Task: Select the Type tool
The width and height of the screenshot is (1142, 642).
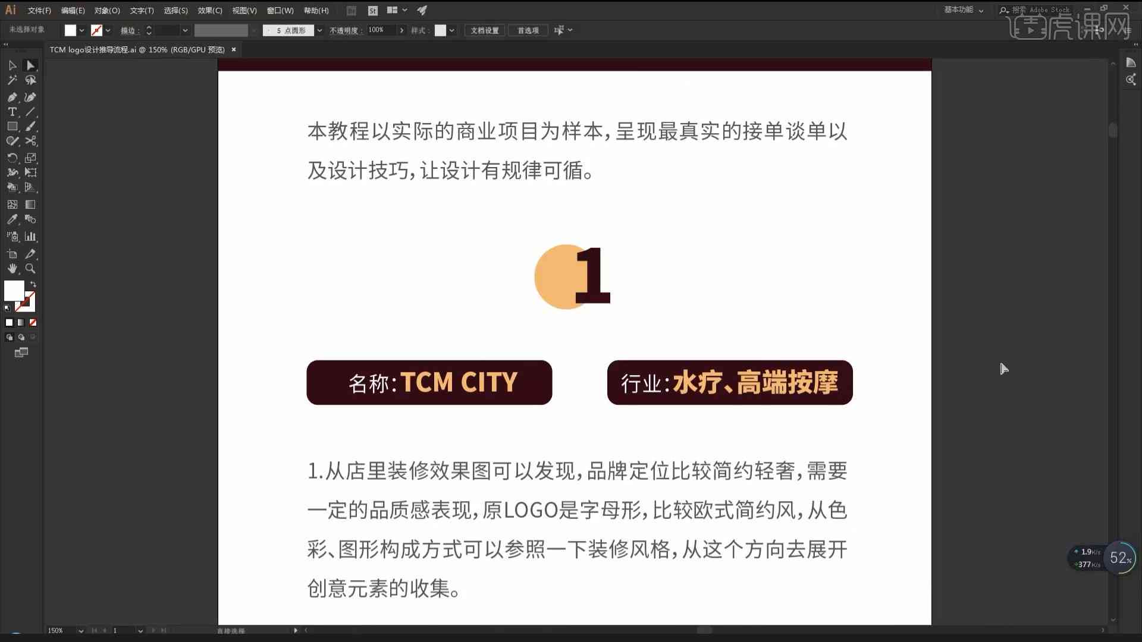Action: 12,111
